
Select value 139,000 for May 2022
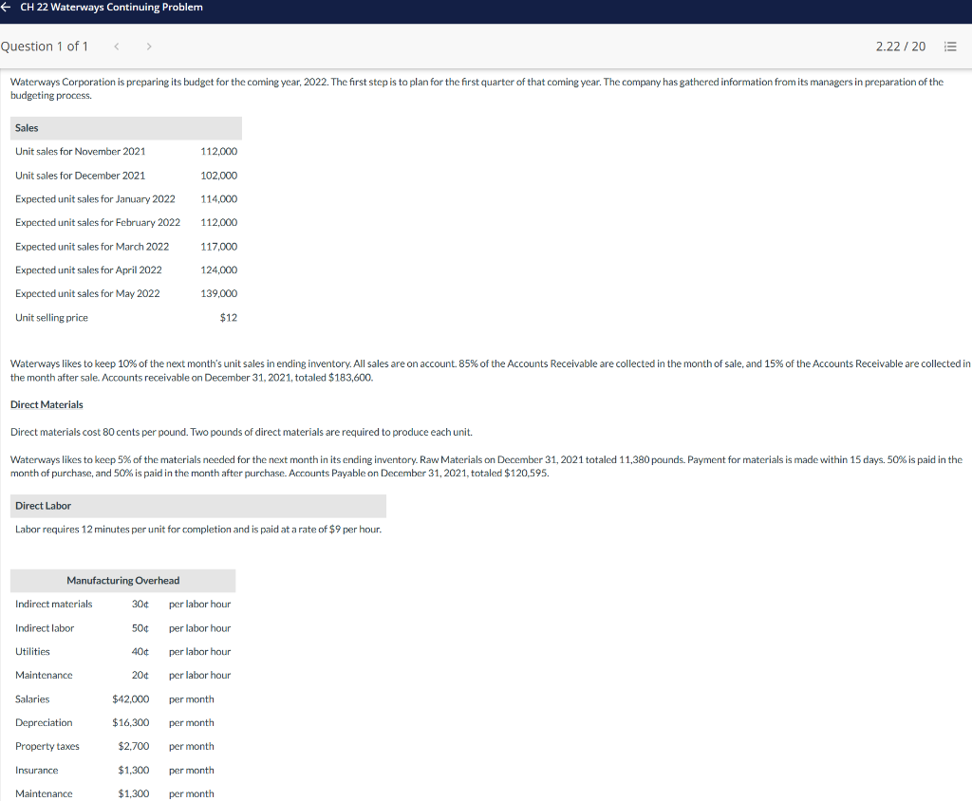click(219, 294)
